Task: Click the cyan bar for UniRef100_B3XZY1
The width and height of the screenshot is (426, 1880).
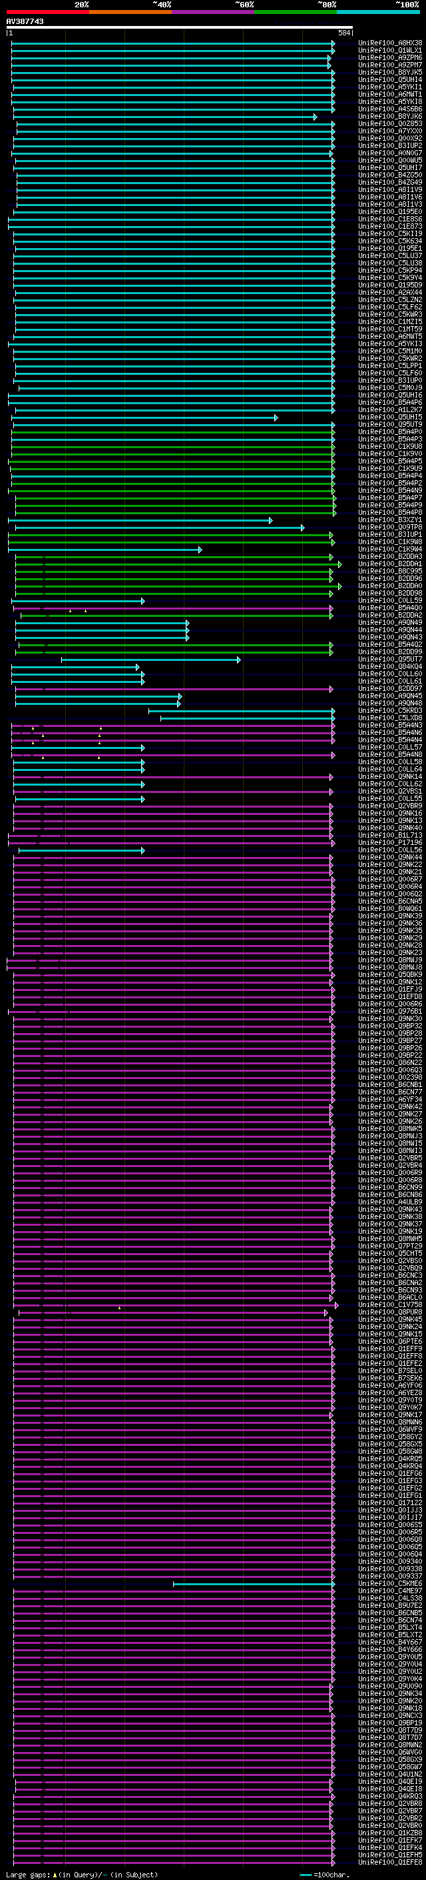Action: tap(140, 520)
